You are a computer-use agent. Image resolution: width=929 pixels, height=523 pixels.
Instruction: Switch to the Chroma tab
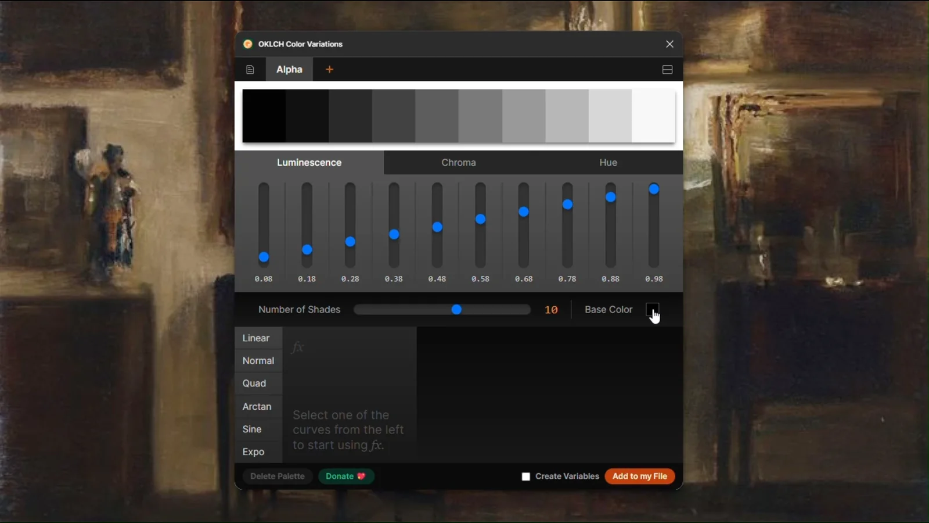459,163
